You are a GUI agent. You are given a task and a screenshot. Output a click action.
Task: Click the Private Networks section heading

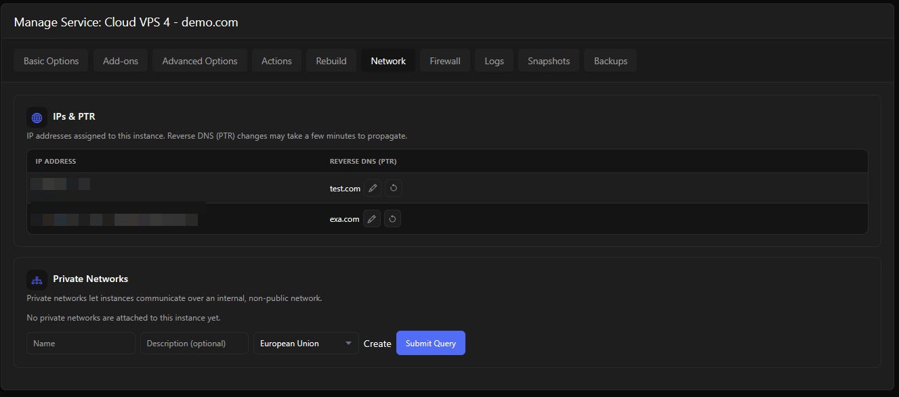pyautogui.click(x=90, y=279)
